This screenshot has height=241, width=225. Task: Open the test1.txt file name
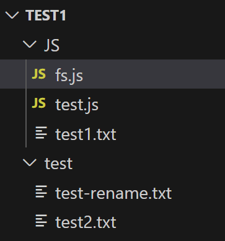click(86, 134)
